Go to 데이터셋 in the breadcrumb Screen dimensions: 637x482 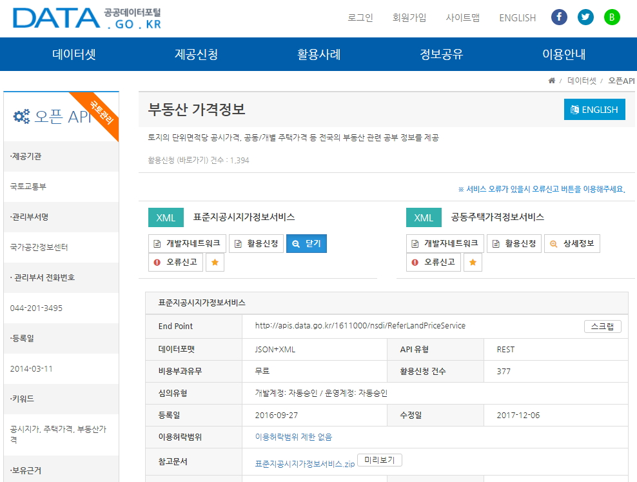[x=582, y=81]
